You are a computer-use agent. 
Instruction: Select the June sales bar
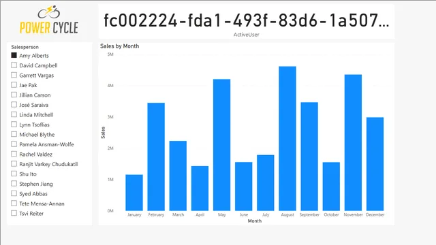coord(244,186)
